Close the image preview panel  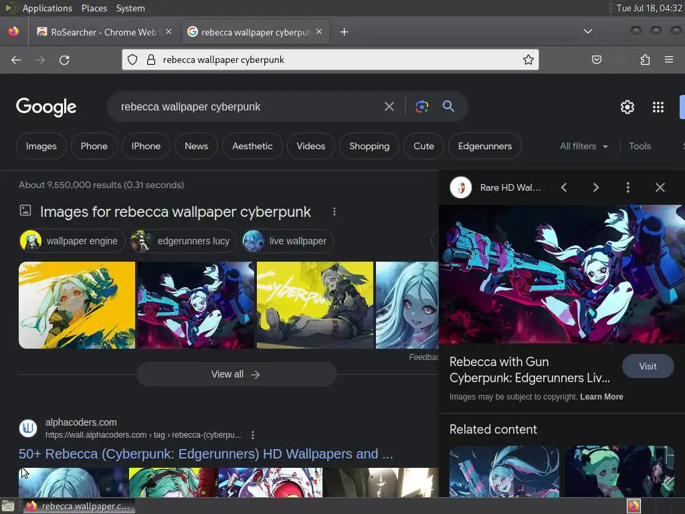660,187
